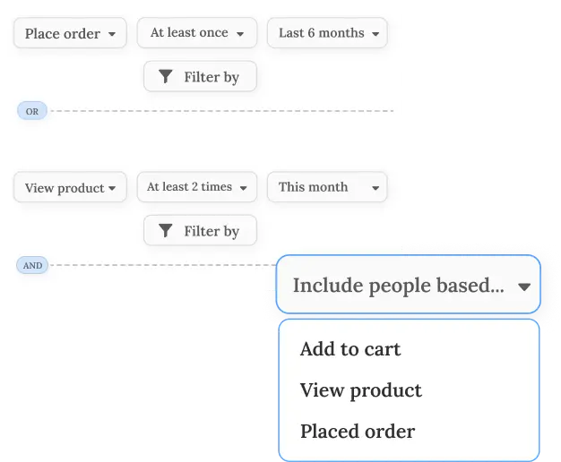Click the caret arrow on At least once
The width and height of the screenshot is (561, 462).
click(240, 34)
